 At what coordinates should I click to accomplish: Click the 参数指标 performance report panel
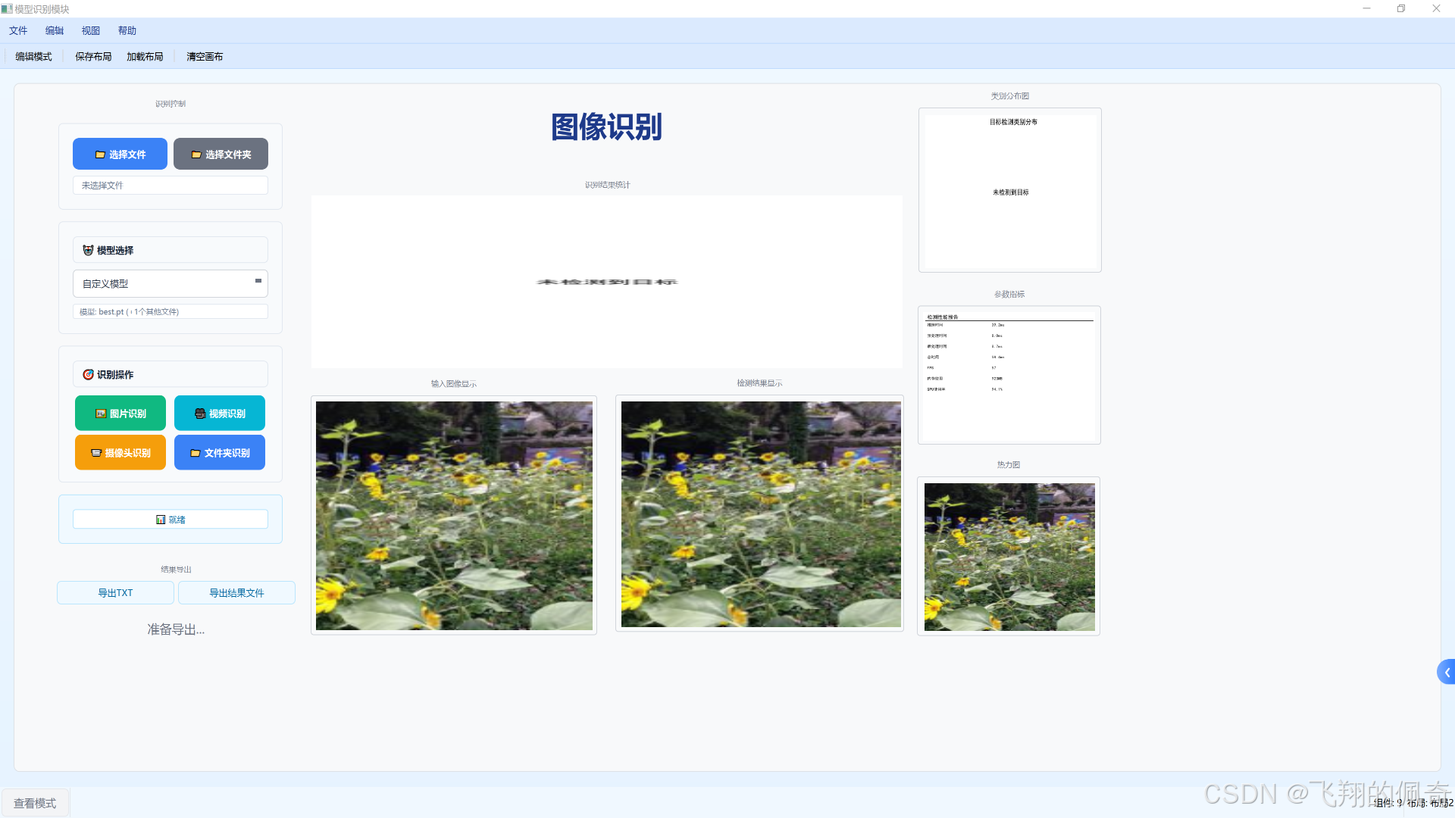tap(1009, 375)
